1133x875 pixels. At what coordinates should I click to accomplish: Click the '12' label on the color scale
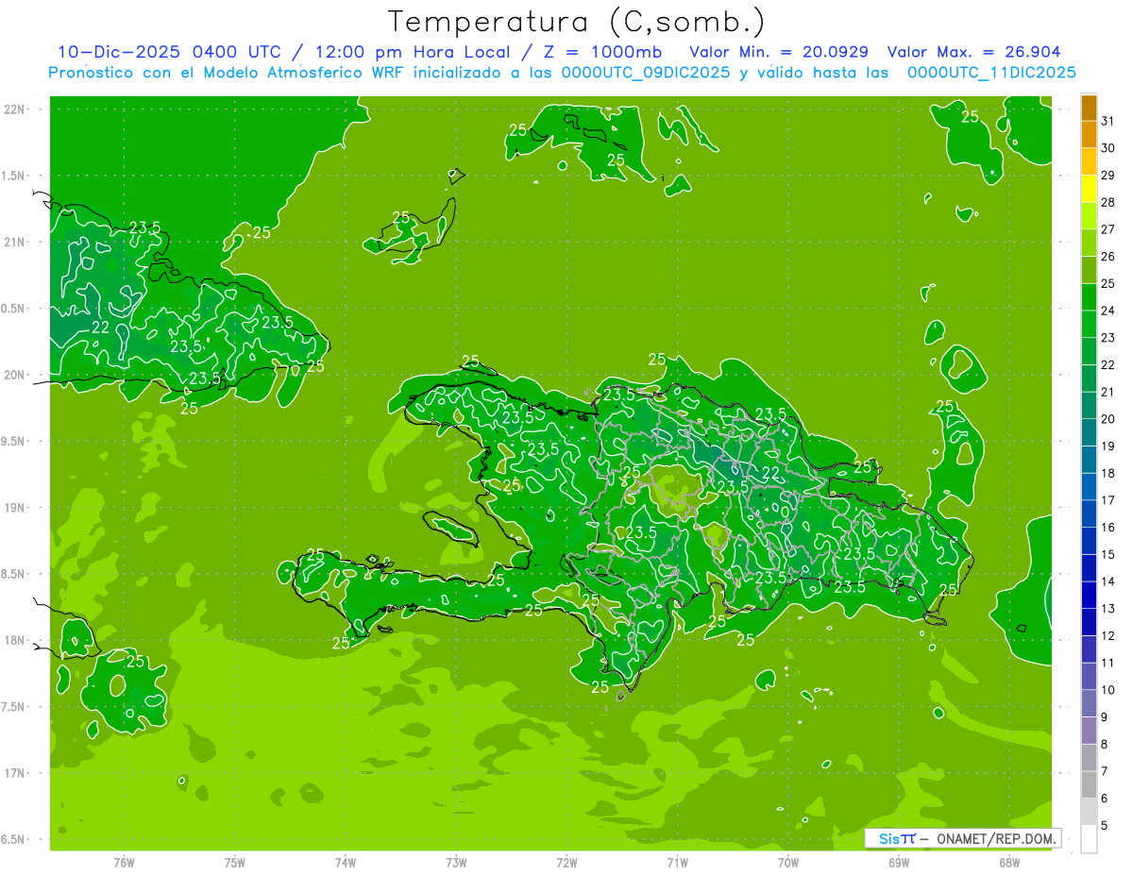click(1108, 635)
